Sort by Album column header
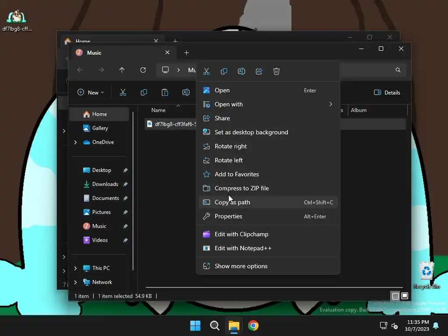Viewport: 448px width, 336px height. click(x=359, y=110)
